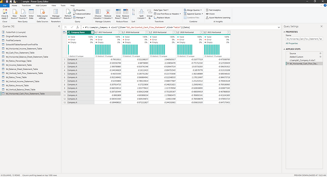Collapse the Queries pane
This screenshot has height=177, width=327.
59,26
